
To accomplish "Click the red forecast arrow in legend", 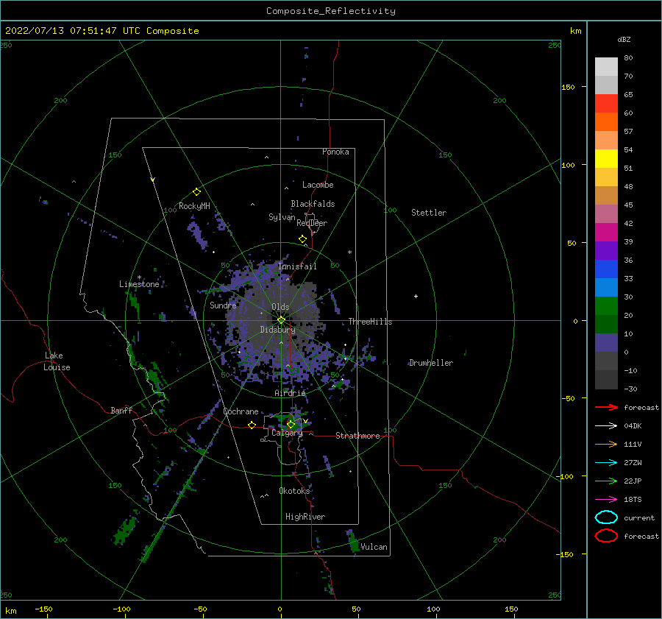I will [x=606, y=407].
